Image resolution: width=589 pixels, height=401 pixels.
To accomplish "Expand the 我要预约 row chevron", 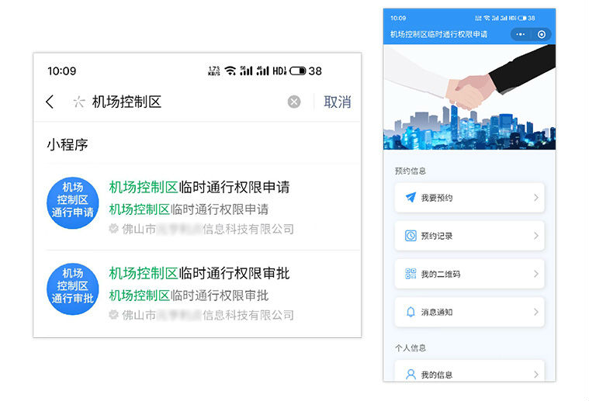I will click(535, 198).
